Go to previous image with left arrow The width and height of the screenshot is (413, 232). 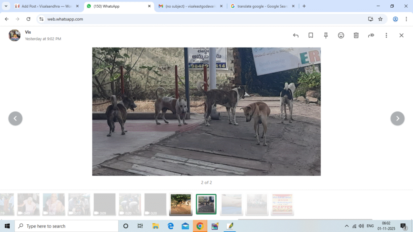click(15, 118)
